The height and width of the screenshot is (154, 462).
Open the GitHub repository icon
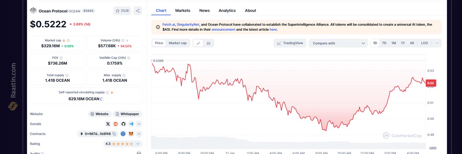point(123,124)
